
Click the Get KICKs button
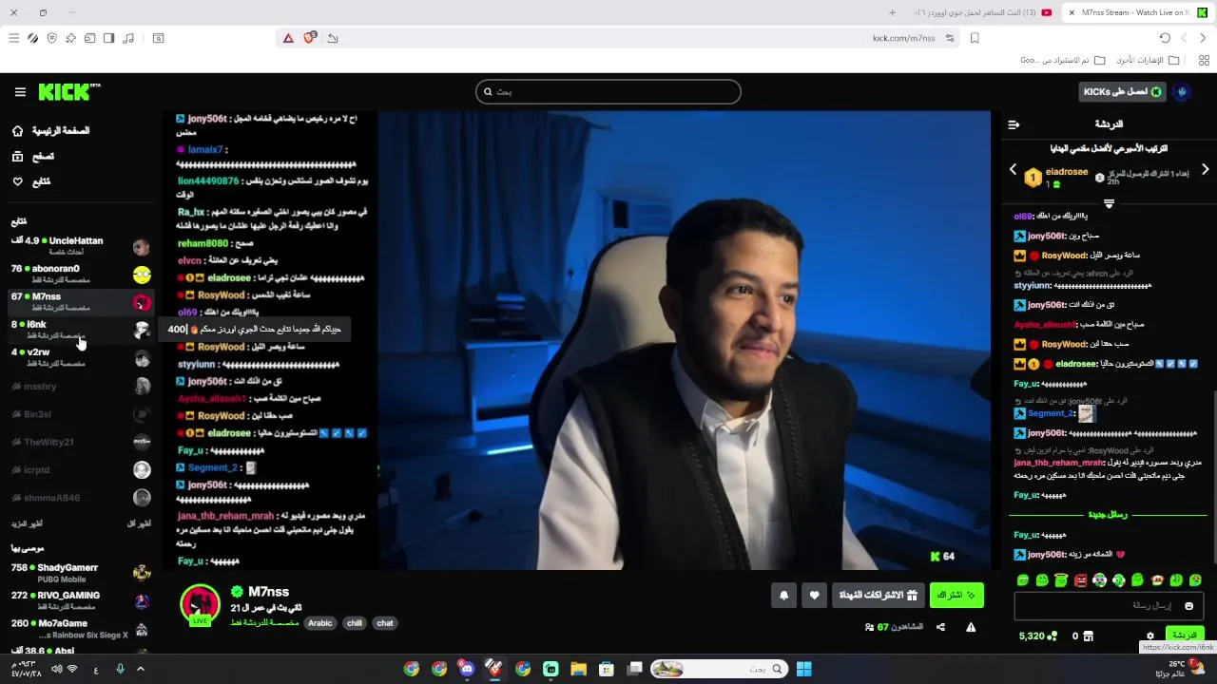[1123, 91]
